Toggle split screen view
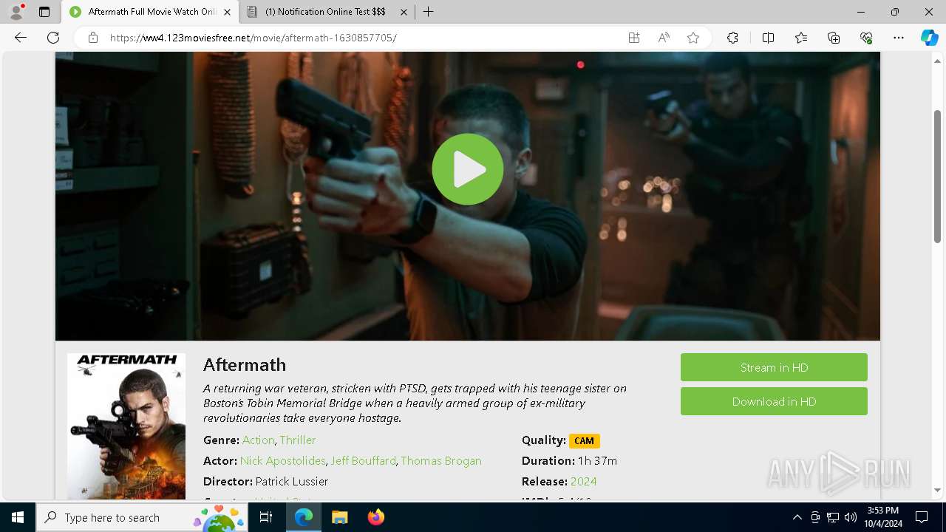The width and height of the screenshot is (946, 532). (x=768, y=38)
